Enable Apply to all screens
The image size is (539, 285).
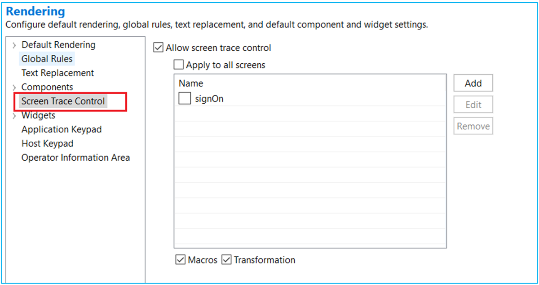pyautogui.click(x=179, y=65)
